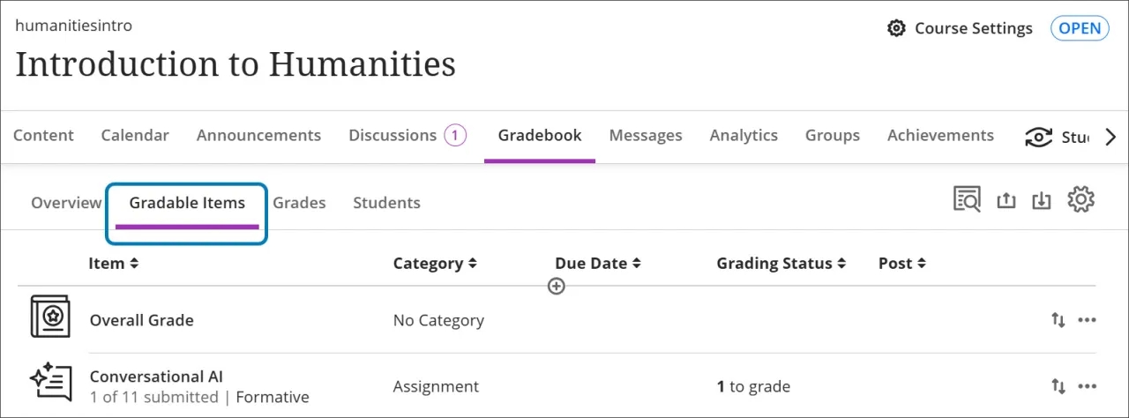Image resolution: width=1129 pixels, height=418 pixels.
Task: Toggle Student Preview eye icon
Action: coord(1038,137)
